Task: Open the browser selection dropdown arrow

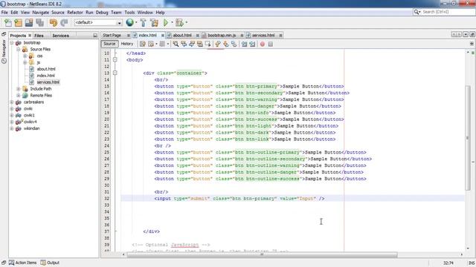Action: coord(136,22)
